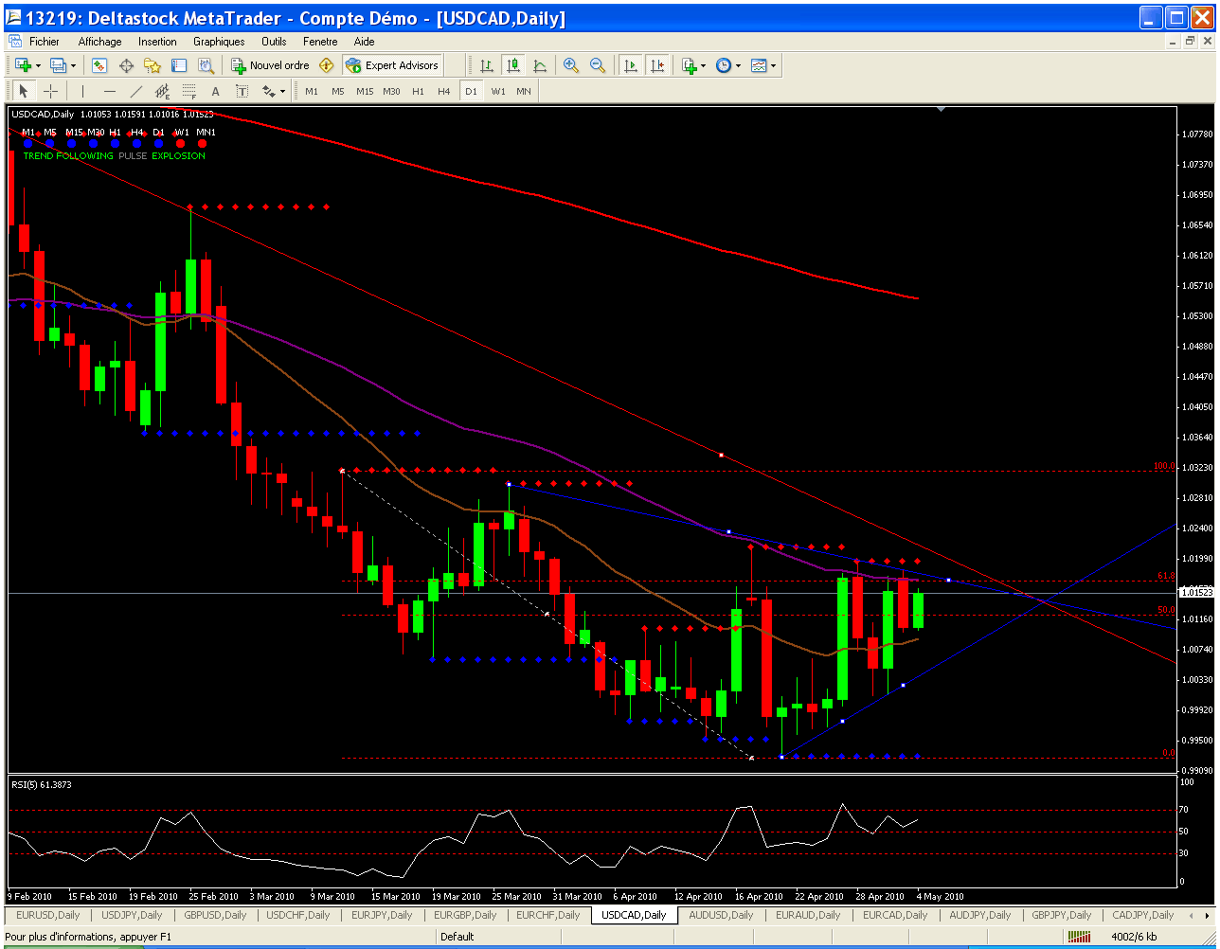Expand the Indicators dropdown arrow
Viewport: 1220px width, 949px height.
pyautogui.click(x=704, y=65)
